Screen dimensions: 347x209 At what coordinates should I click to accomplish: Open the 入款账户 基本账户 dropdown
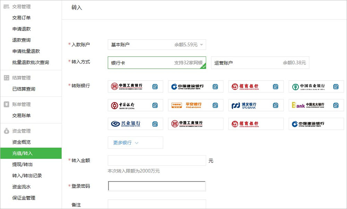tap(157, 45)
